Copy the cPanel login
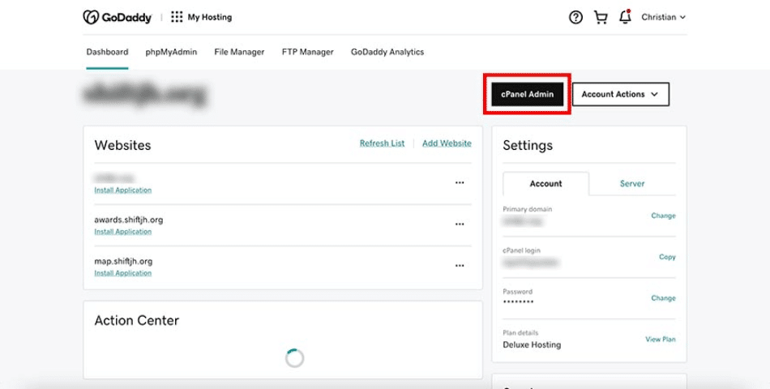The height and width of the screenshot is (389, 770). coord(667,257)
